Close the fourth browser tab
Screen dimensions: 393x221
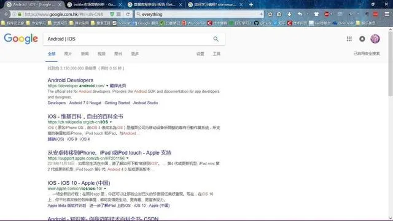pyautogui.click(x=241, y=4)
